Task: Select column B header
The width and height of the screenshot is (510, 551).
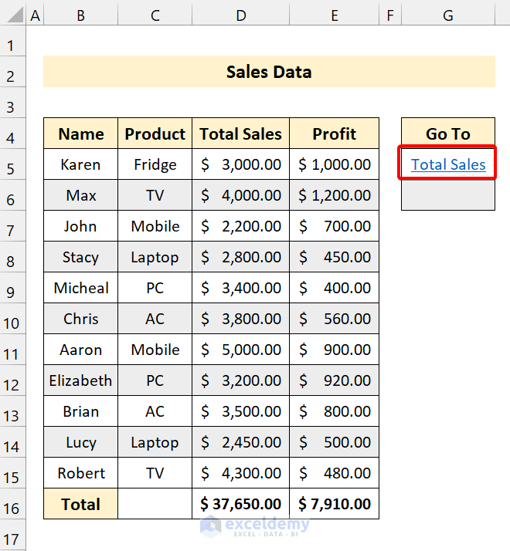Action: pyautogui.click(x=80, y=13)
